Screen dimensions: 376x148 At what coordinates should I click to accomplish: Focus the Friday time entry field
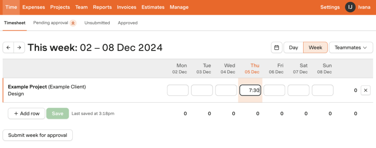274,90
